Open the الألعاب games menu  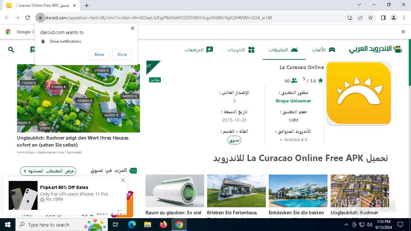point(324,50)
